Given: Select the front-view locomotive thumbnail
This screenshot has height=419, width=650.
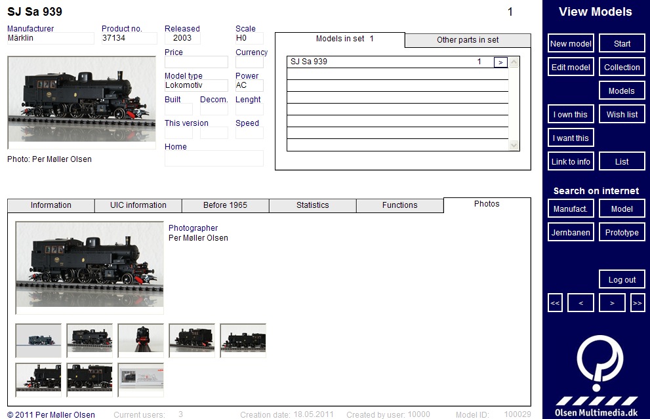Looking at the screenshot, I should (x=140, y=341).
